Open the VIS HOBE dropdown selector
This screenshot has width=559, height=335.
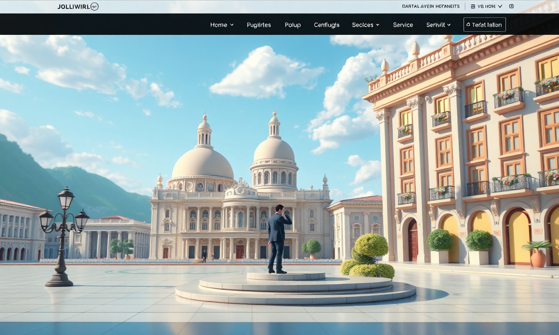coord(490,7)
